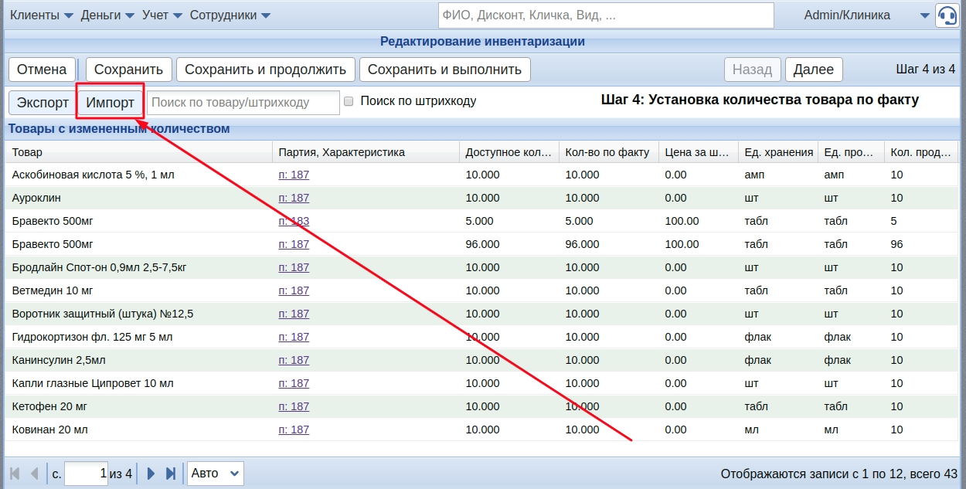
Task: Click the Импорт button
Action: point(110,103)
